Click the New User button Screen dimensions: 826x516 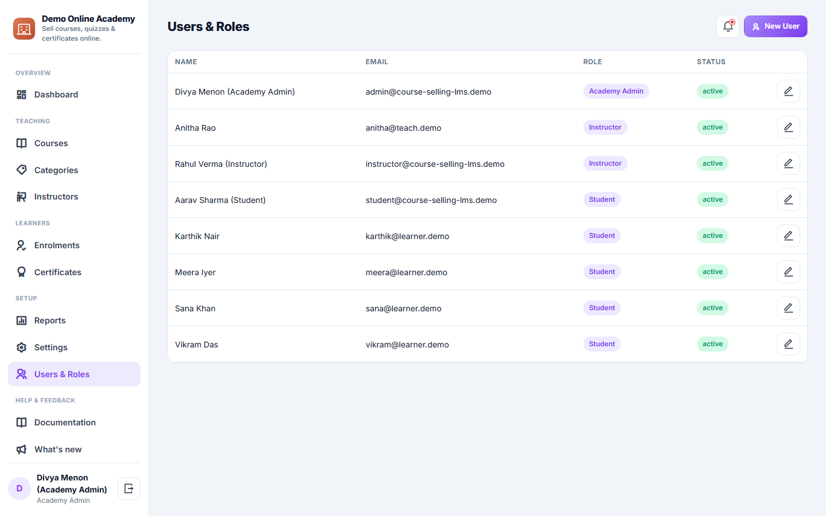[x=776, y=26]
